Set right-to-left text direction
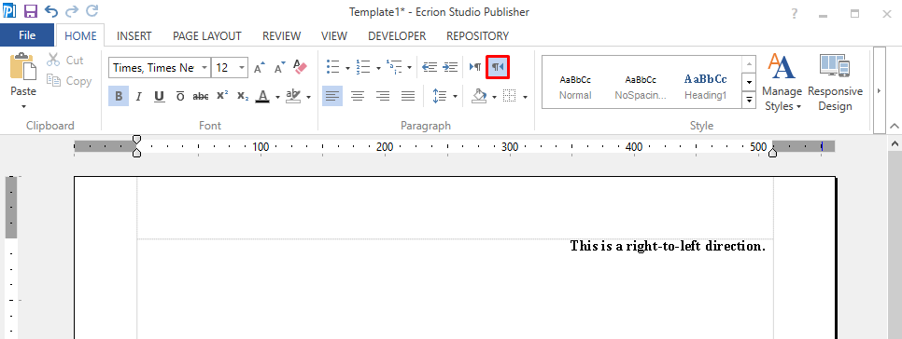The height and width of the screenshot is (339, 902). (x=498, y=67)
